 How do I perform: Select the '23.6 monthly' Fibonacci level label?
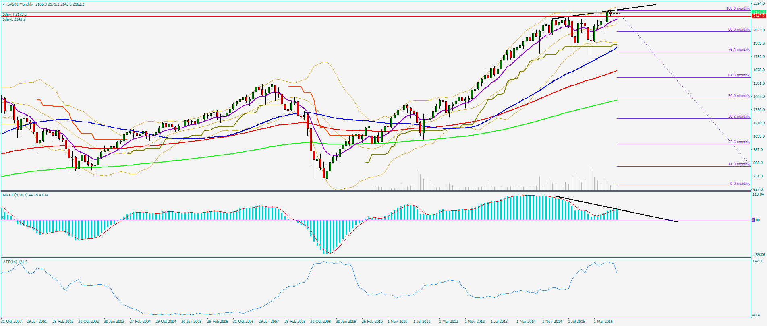click(739, 142)
